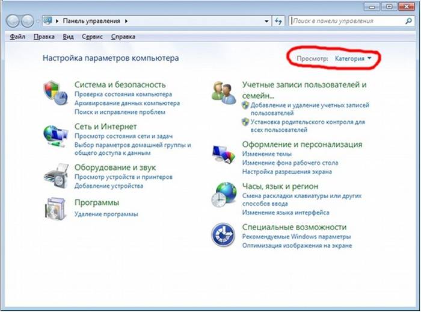Open the Network and Internet globe icon
This screenshot has height=312, width=421.
[x=55, y=136]
